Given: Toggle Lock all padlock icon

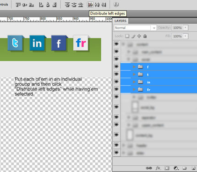Looking at the screenshot, I should (x=145, y=36).
